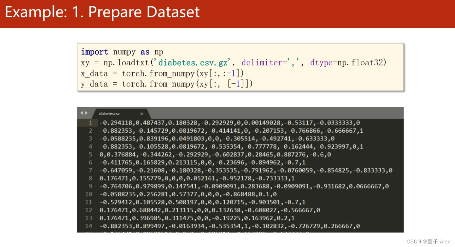
Task: Click line number 5 in gutter
Action: pyautogui.click(x=90, y=155)
